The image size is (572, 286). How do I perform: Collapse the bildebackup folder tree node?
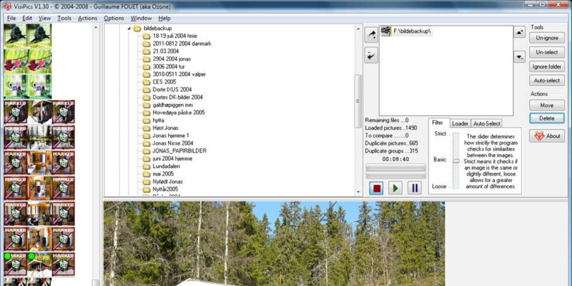[x=128, y=29]
